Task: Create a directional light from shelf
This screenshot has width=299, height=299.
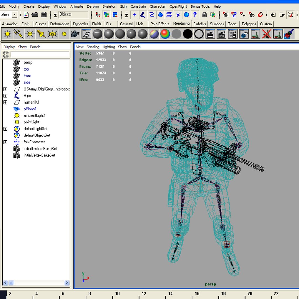Action: (19, 34)
